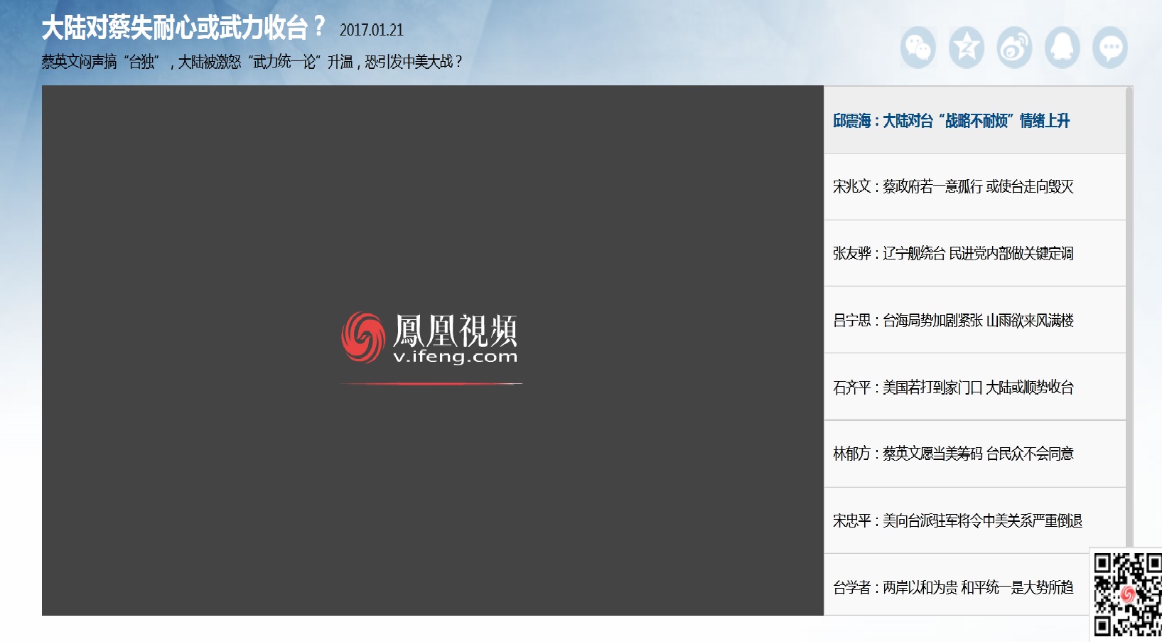
Task: Choose the video 石齐平：美国若打到家门口
Action: [974, 387]
